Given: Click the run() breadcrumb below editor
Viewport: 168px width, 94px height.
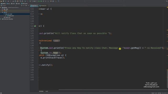Looking at the screenshot, I should pyautogui.click(x=47, y=91).
